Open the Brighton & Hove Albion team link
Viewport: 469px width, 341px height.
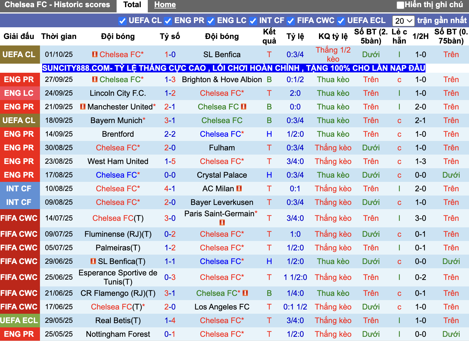(222, 80)
